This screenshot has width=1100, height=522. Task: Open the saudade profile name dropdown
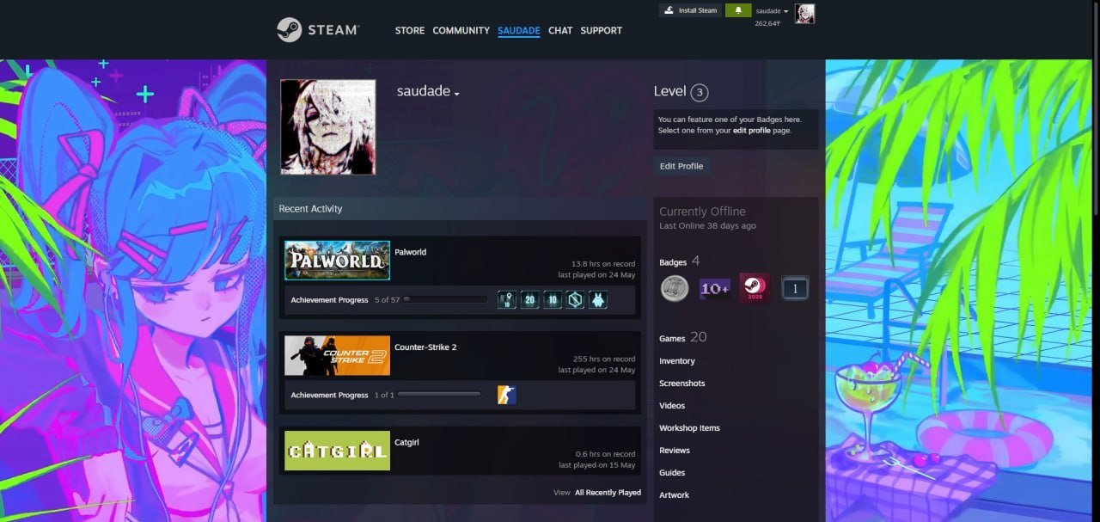pyautogui.click(x=428, y=91)
